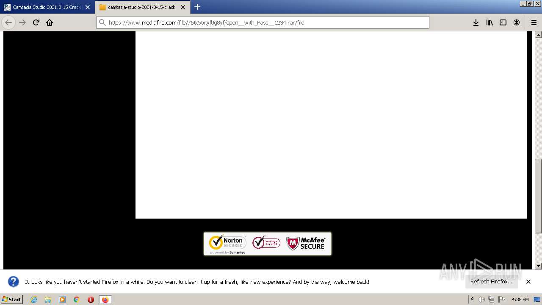Open the Downloads panel arrow
This screenshot has height=305, width=542.
click(x=476, y=22)
